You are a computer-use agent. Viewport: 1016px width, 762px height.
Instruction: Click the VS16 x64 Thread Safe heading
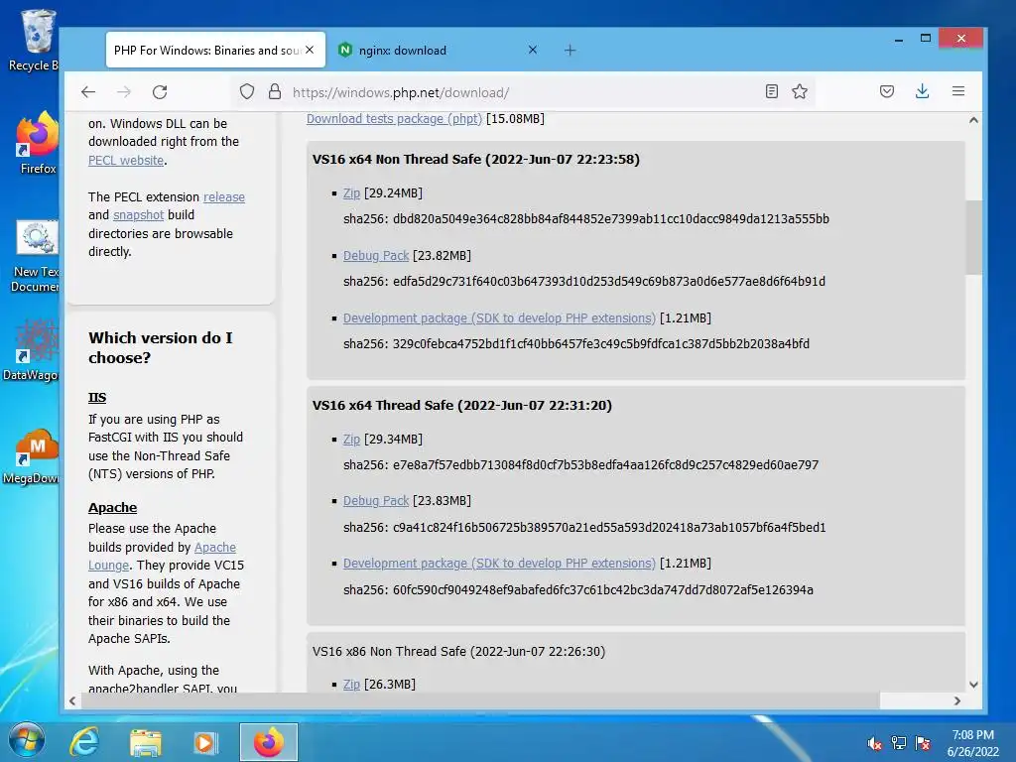462,405
